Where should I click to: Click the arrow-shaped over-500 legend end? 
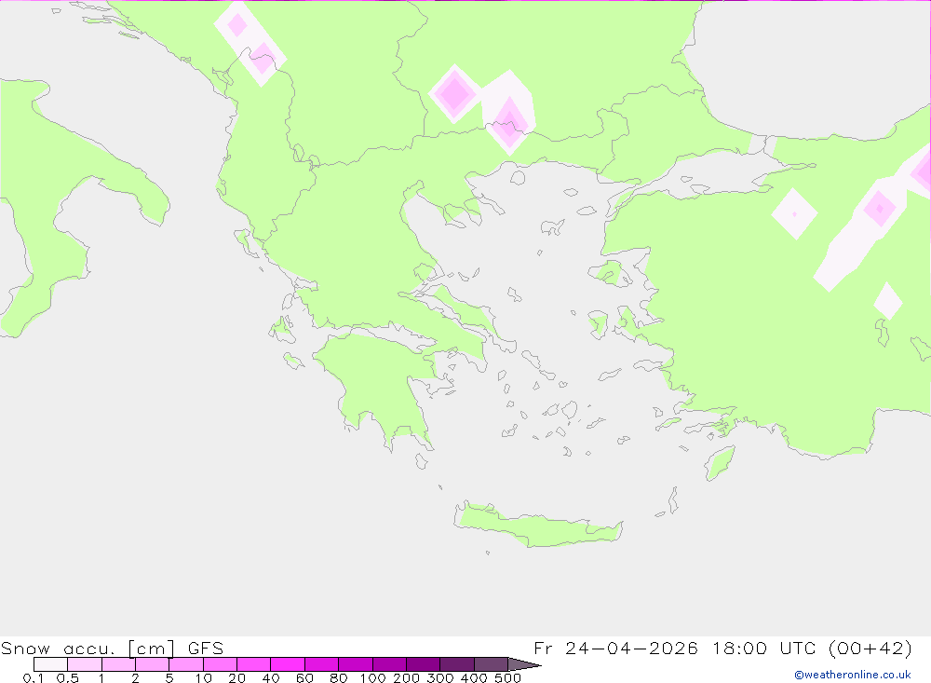[x=523, y=664]
